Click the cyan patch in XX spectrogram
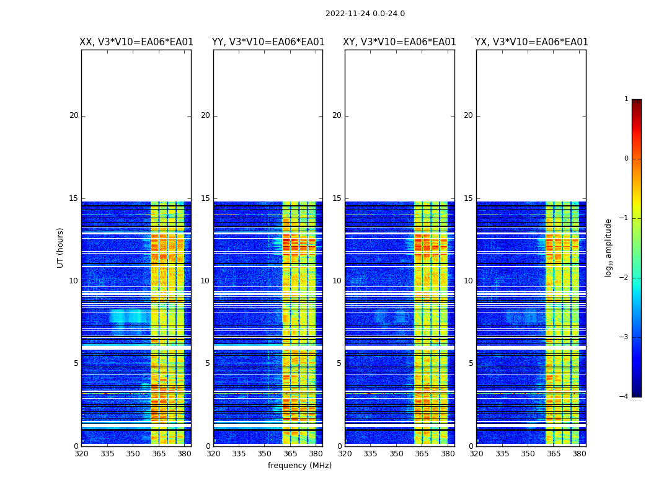Image resolution: width=651 pixels, height=496 pixels. pyautogui.click(x=129, y=317)
